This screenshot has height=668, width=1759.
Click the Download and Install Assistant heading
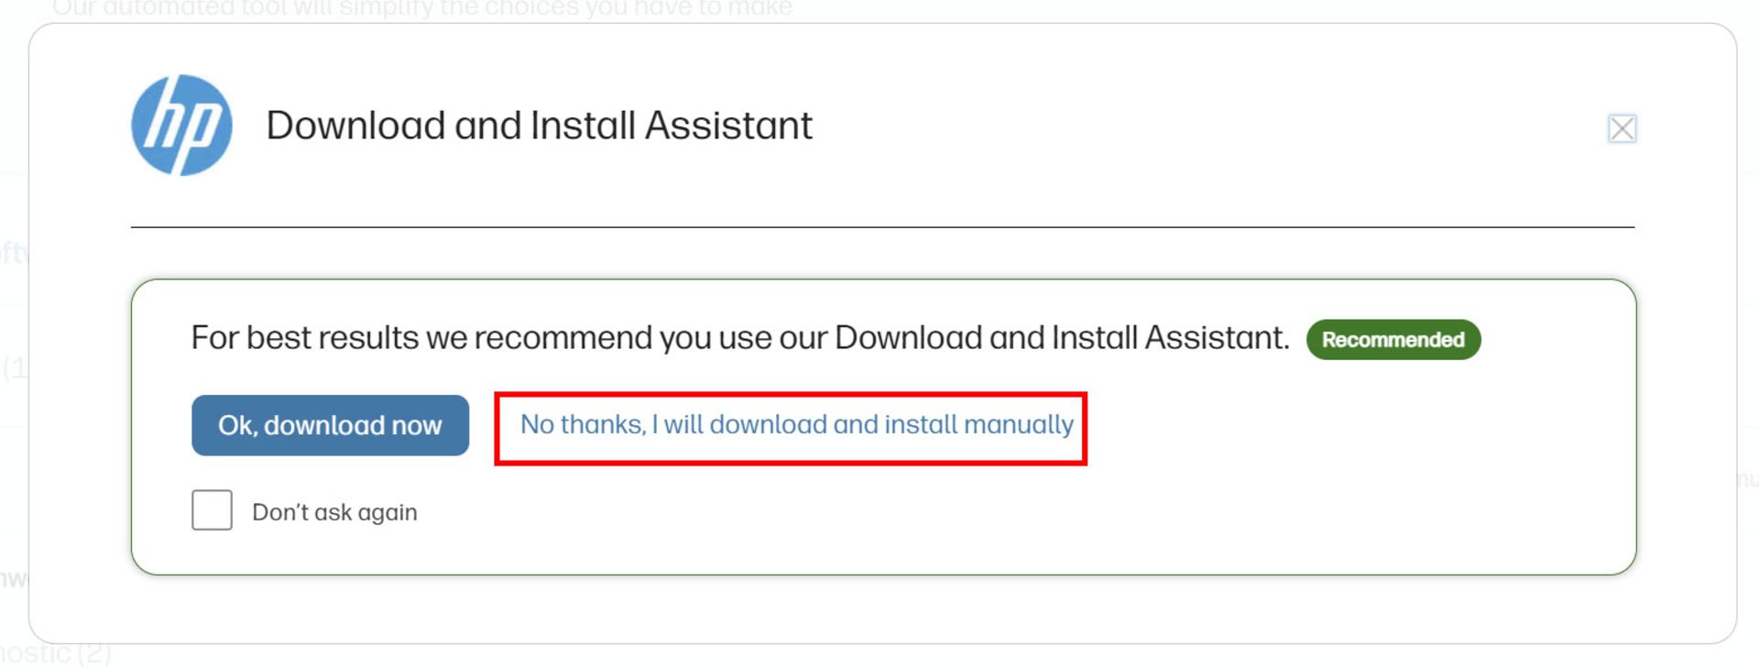(x=539, y=126)
